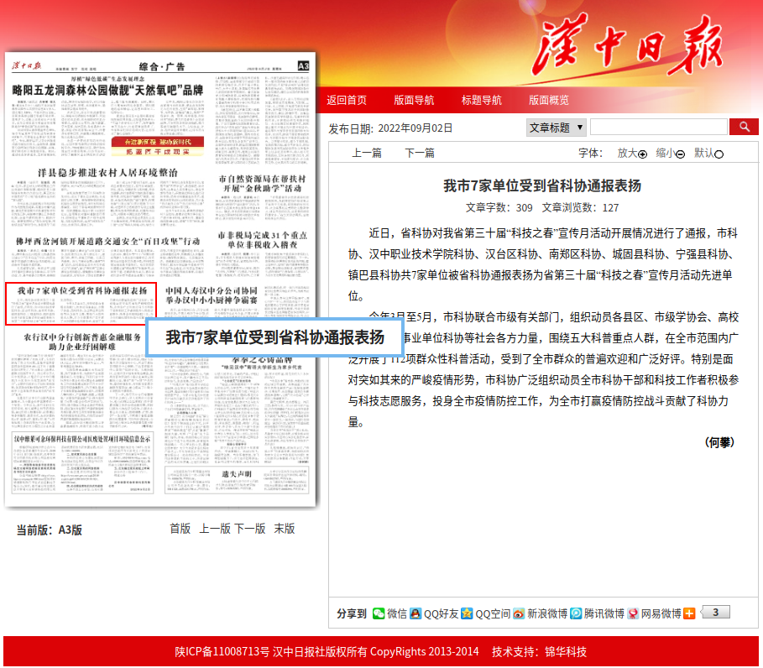Go to 返回首页 in the navigation bar
Screen dimensions: 763x668
click(x=347, y=100)
